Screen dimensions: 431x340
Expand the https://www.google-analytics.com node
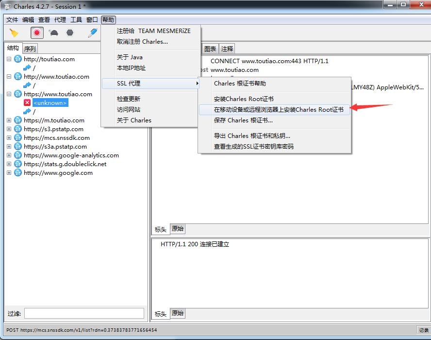tap(9, 155)
